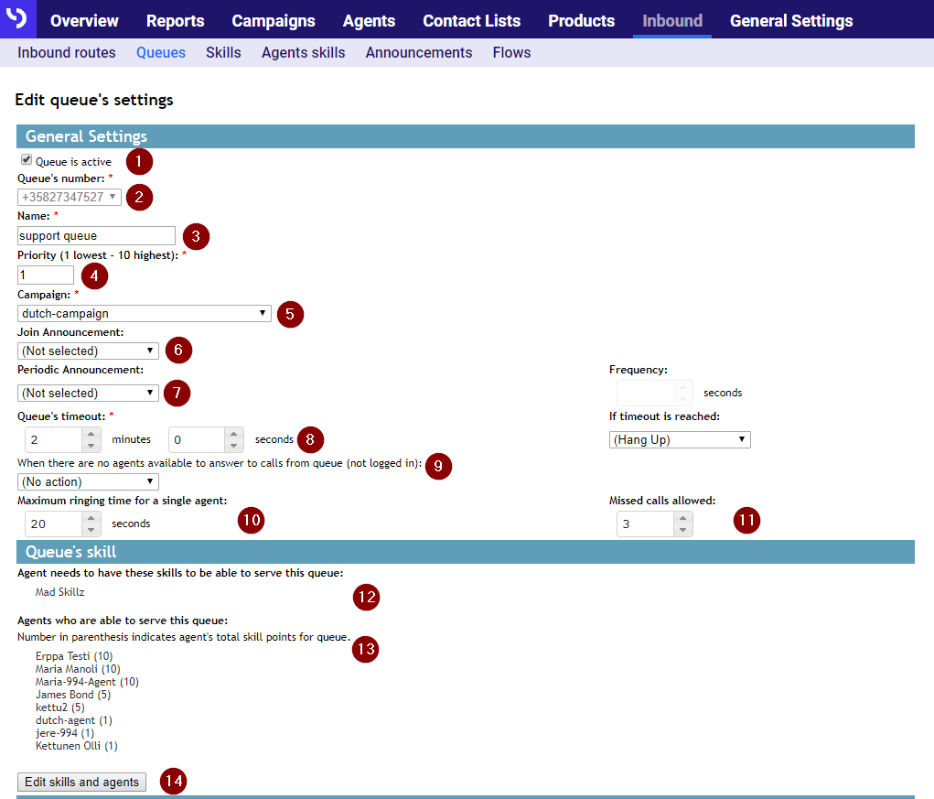The width and height of the screenshot is (934, 799).
Task: Decrease the Frequency seconds value
Action: (x=683, y=399)
